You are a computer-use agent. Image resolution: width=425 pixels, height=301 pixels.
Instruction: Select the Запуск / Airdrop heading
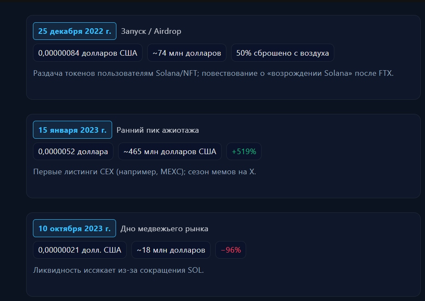[x=151, y=31]
